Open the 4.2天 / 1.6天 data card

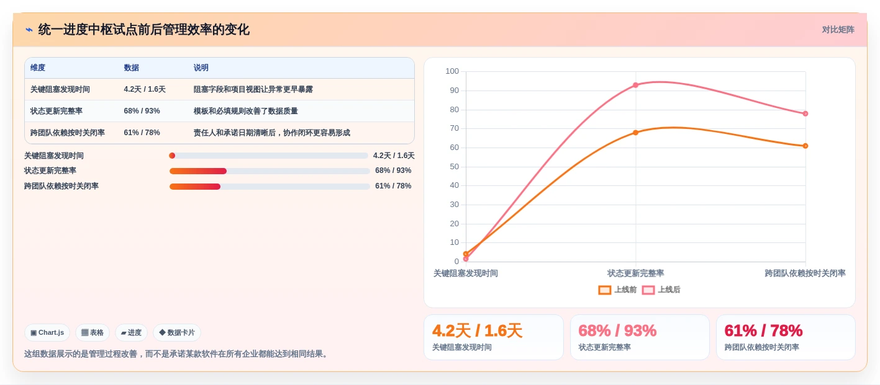[x=494, y=337]
